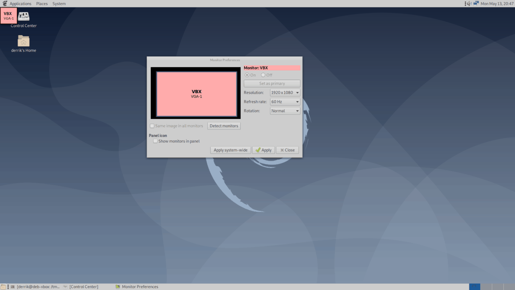Click Apply system-wide
This screenshot has width=515, height=290.
[x=230, y=150]
